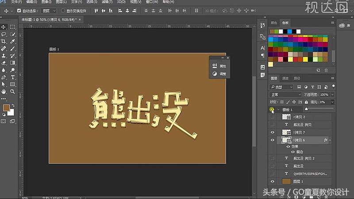Swap foreground and background colors
This screenshot has width=354, height=199.
[13, 106]
